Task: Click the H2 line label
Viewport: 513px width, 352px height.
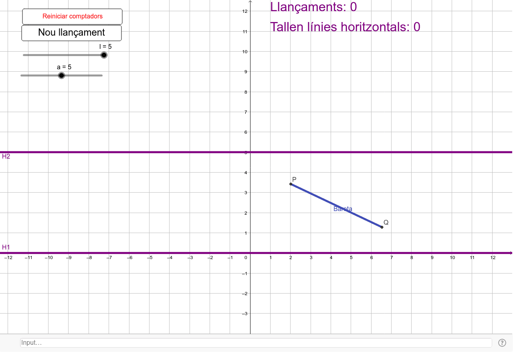Action: pyautogui.click(x=6, y=157)
